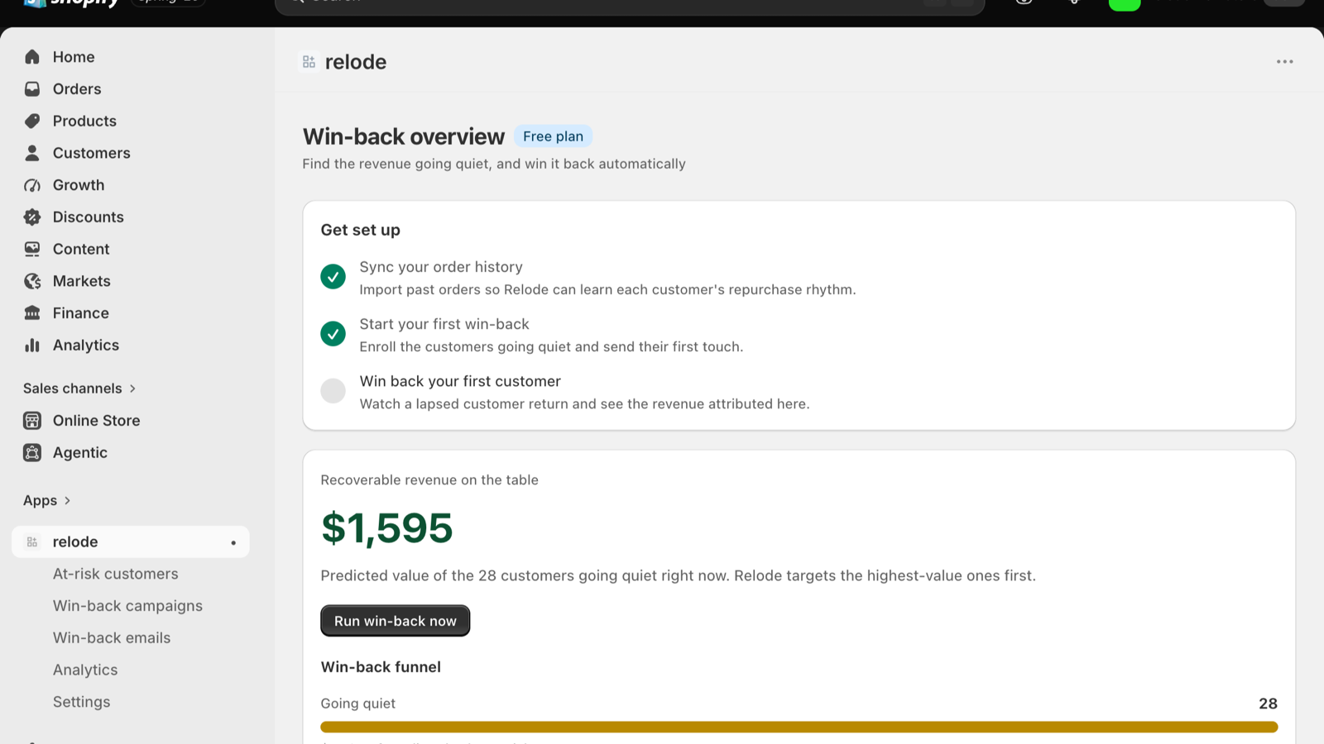1324x744 pixels.
Task: Open the three-dot more actions menu
Action: coord(1284,62)
